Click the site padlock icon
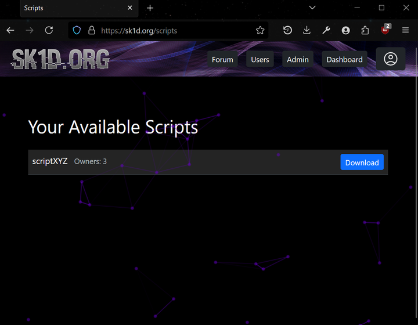 coord(91,30)
